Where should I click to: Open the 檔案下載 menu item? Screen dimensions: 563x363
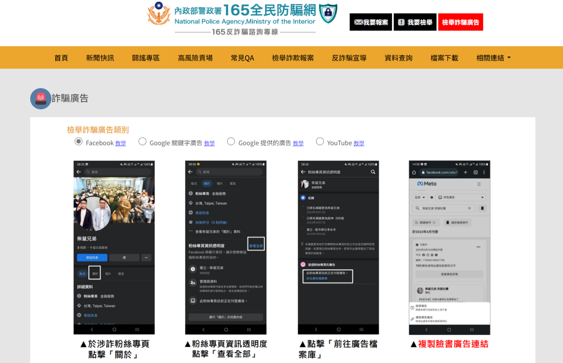444,58
